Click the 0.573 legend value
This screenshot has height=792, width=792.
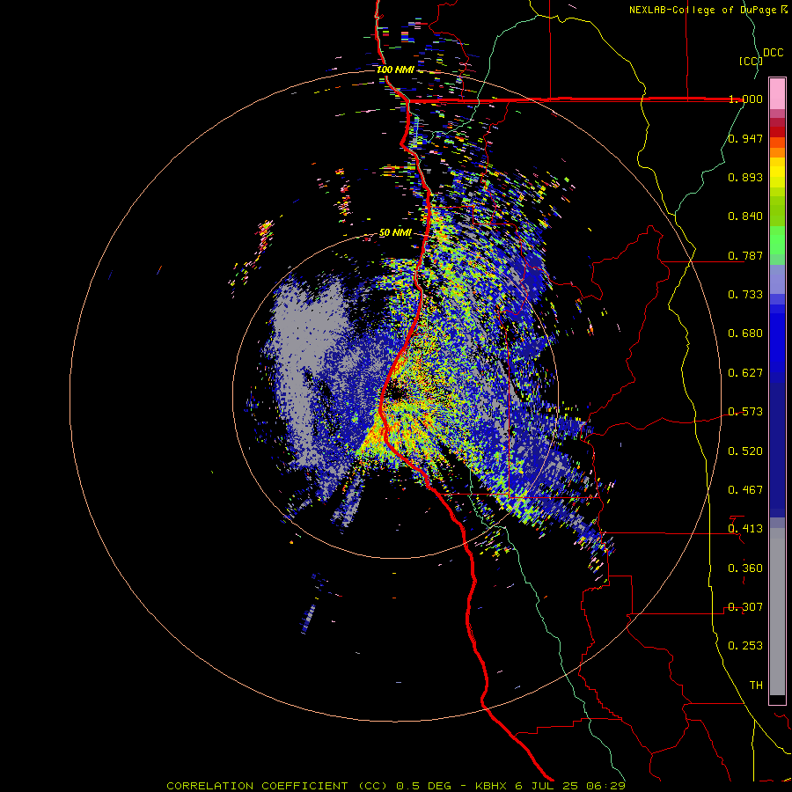[745, 412]
